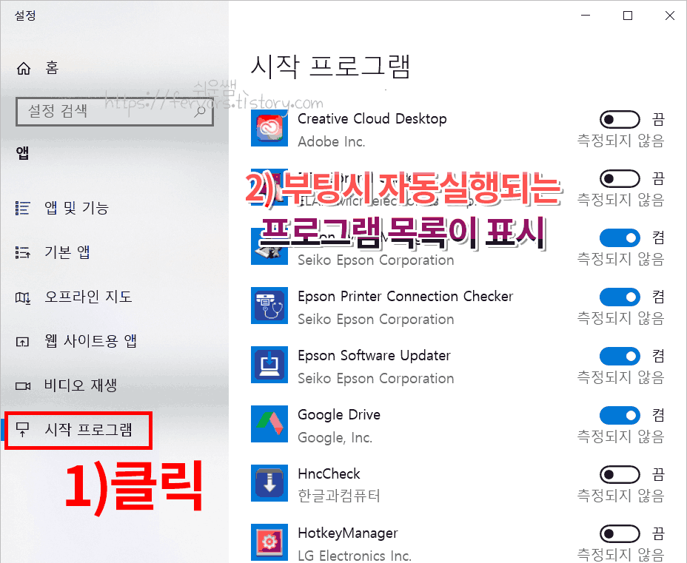Screen dimensions: 687x563
Task: Click the Google Drive app icon
Action: pyautogui.click(x=269, y=424)
